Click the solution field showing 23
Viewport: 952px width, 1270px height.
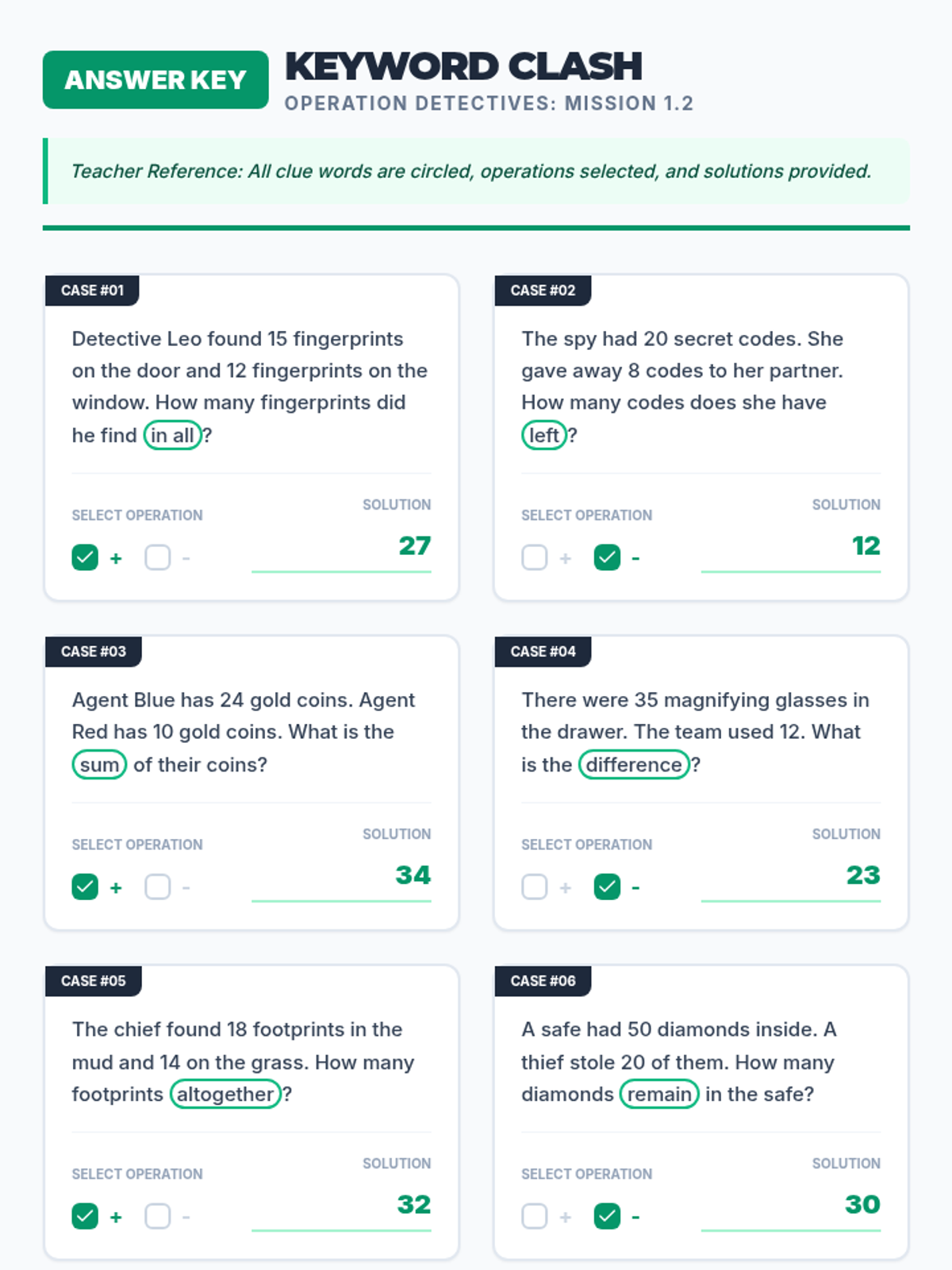[x=791, y=877]
